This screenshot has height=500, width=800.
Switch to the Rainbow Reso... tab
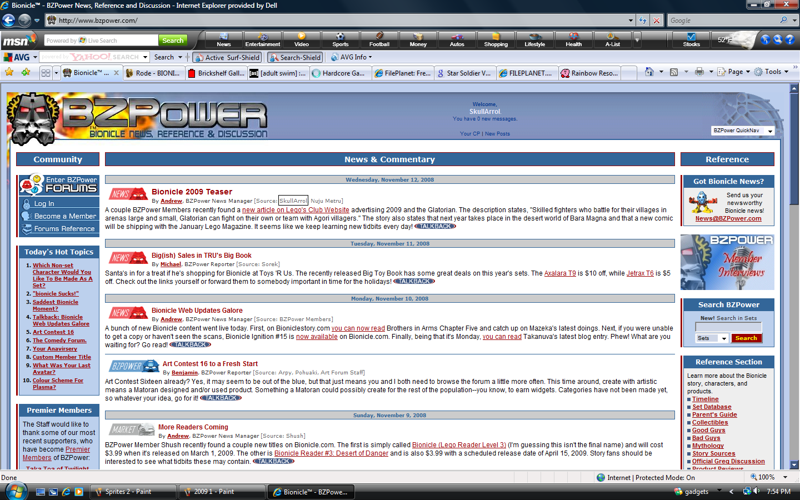tap(589, 73)
